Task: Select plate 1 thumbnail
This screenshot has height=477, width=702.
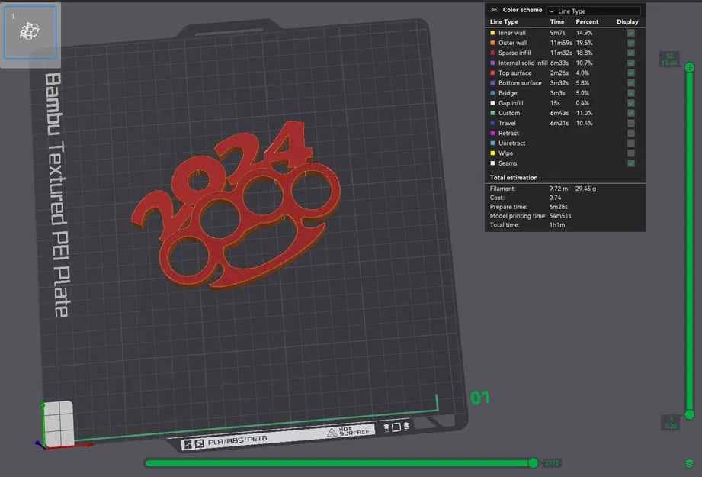Action: [30, 32]
